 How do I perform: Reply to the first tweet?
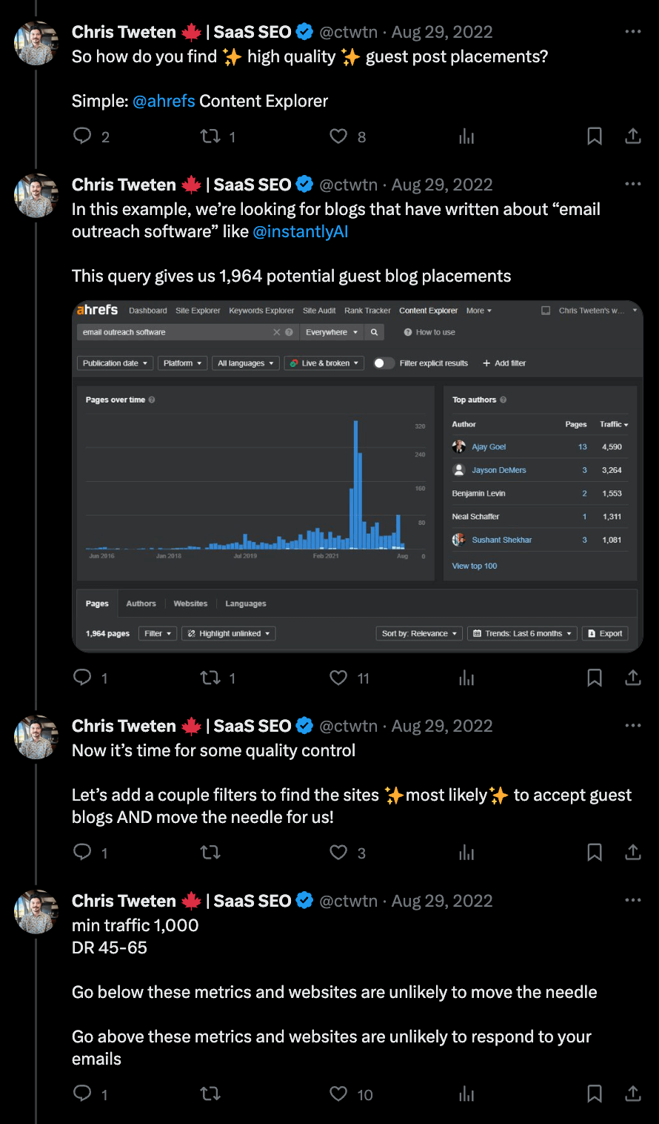pyautogui.click(x=81, y=136)
